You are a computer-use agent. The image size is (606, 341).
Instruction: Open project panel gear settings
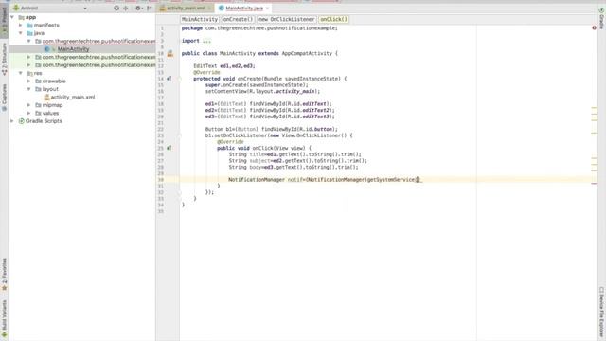pyautogui.click(x=138, y=8)
